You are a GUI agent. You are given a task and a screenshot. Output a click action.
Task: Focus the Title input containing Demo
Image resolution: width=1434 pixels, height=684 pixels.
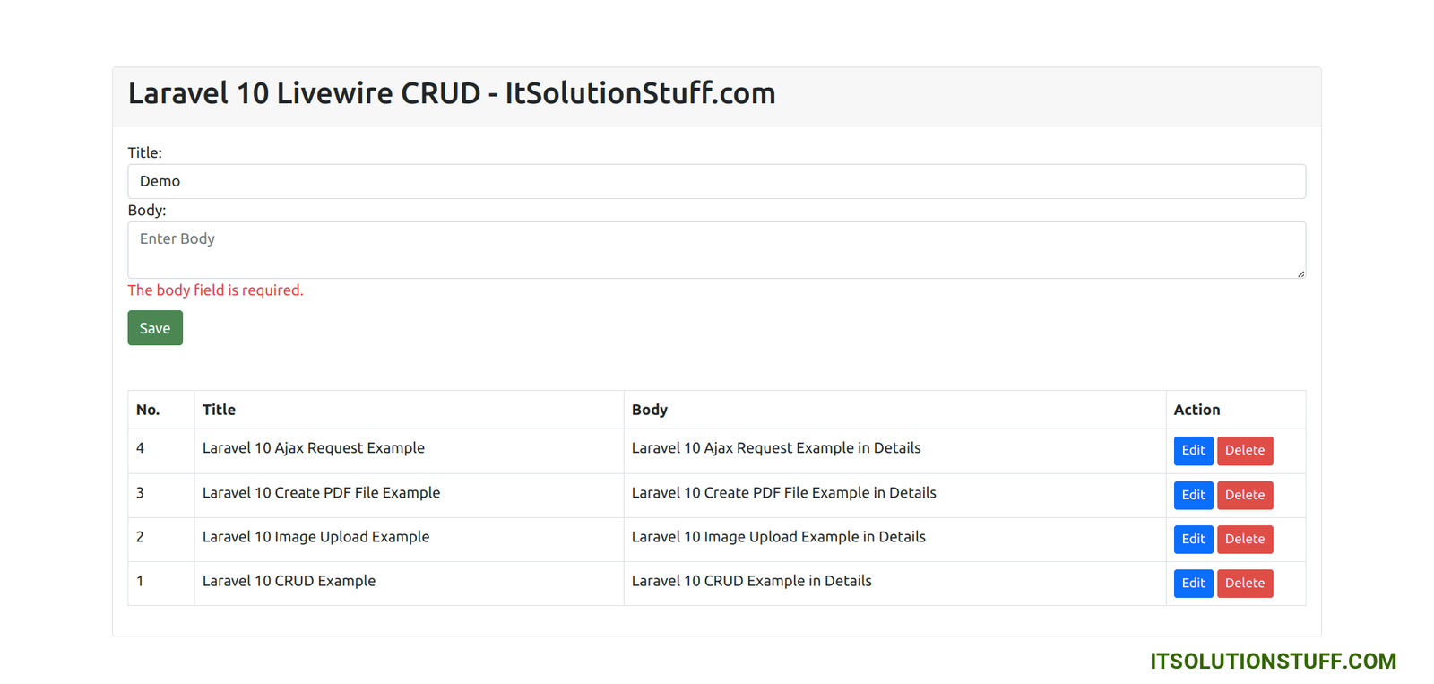pyautogui.click(x=715, y=181)
